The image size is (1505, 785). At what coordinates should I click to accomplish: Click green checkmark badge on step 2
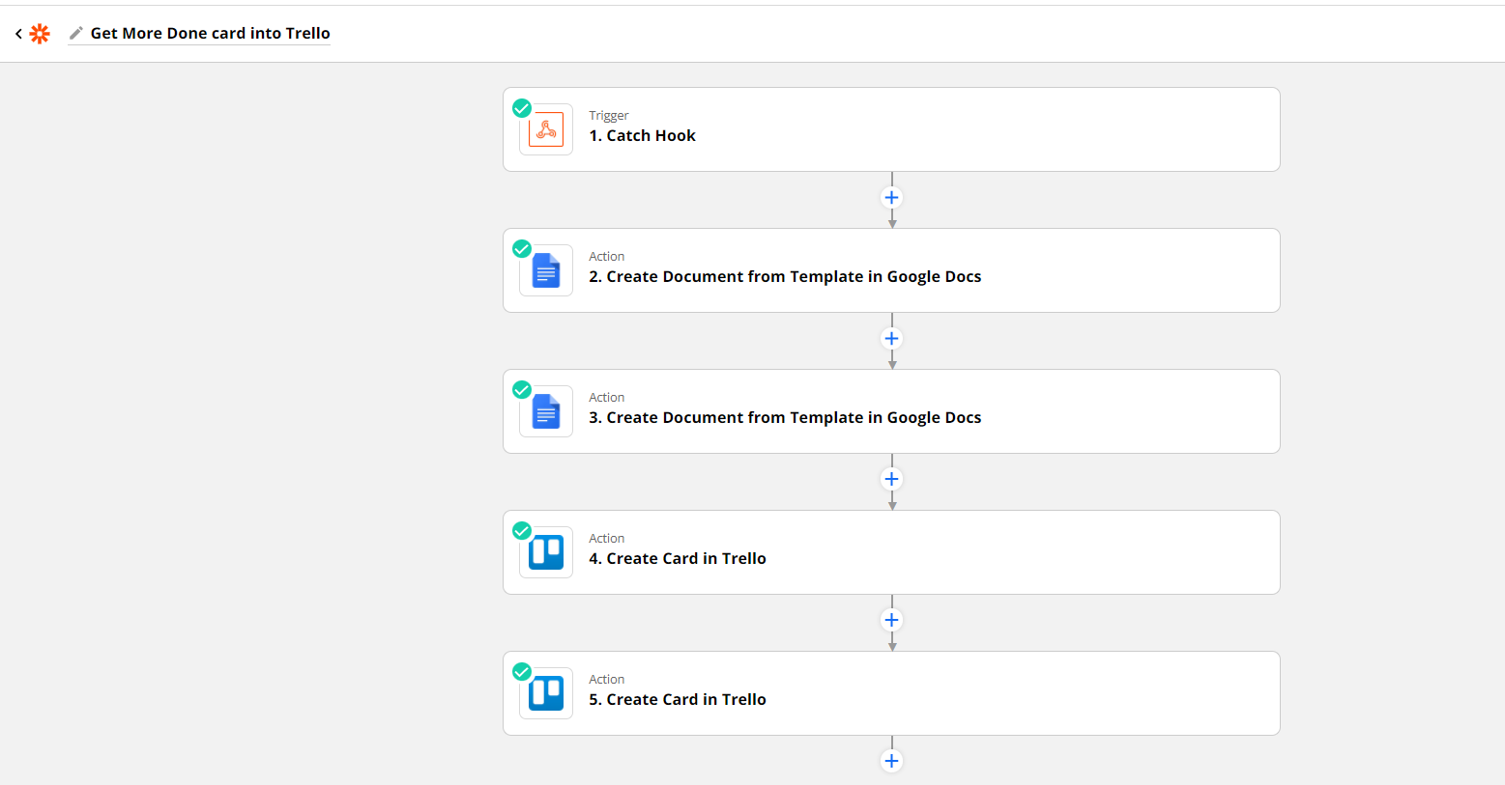[522, 249]
